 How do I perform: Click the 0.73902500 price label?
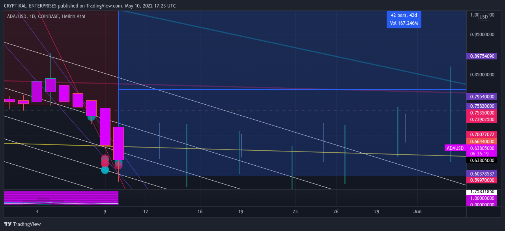pyautogui.click(x=482, y=119)
